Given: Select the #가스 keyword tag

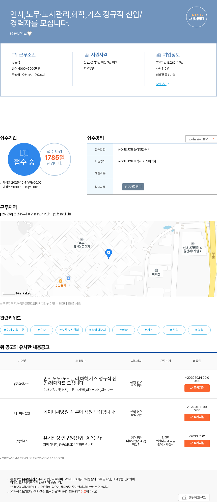Looking at the screenshot, I should [149, 330].
